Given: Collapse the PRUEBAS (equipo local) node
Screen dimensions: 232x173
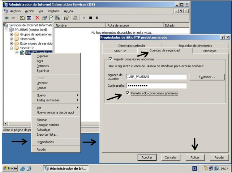Looking at the screenshot, I should point(6,30).
